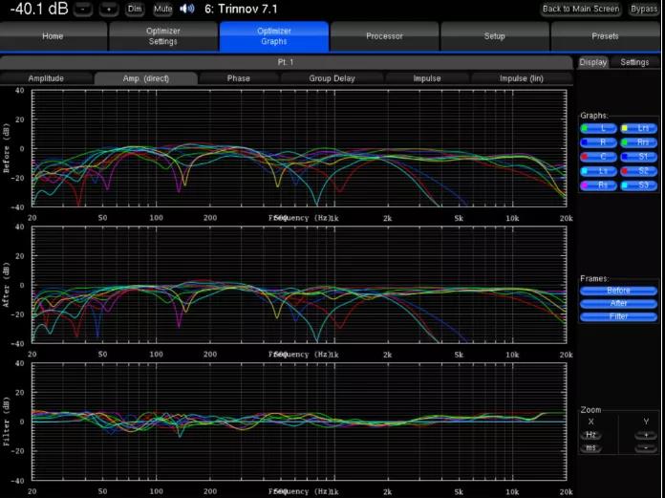This screenshot has height=498, width=665.
Task: Open the Home tab
Action: point(53,36)
